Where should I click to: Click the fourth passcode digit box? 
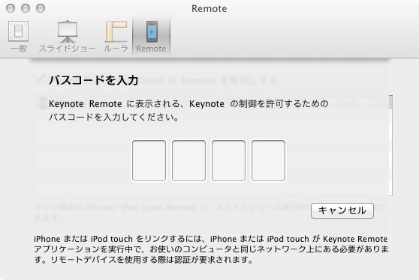click(268, 161)
